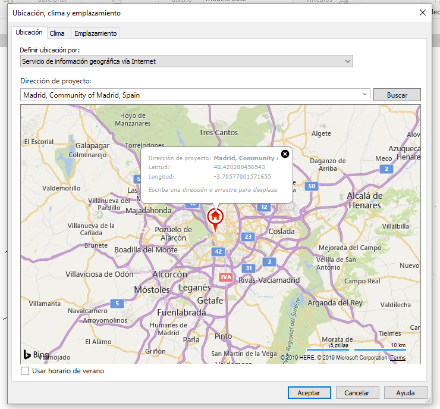Click the Hoyo de Manzanares map label
This screenshot has width=440, height=409.
click(133, 120)
